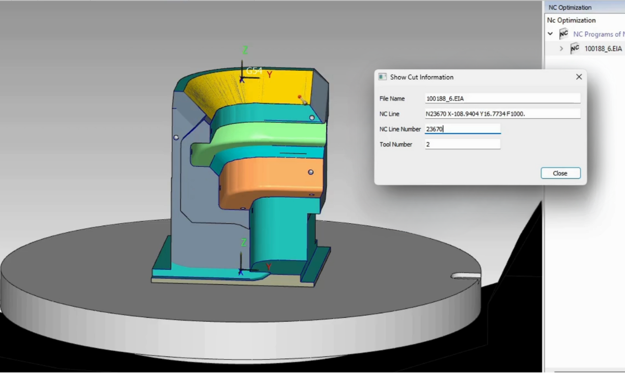This screenshot has width=625, height=373.
Task: Click the File Name text field
Action: click(x=502, y=99)
